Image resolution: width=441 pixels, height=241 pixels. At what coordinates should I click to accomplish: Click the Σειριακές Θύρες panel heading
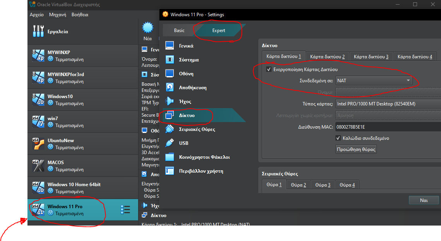[280, 173]
